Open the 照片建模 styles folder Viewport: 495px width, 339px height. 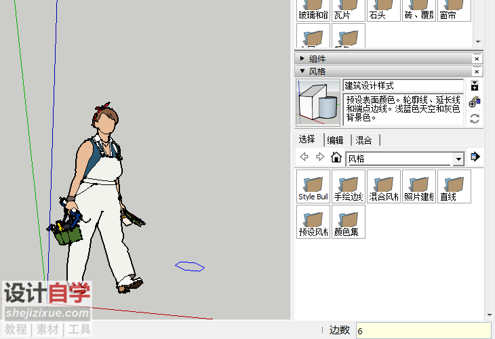pos(419,186)
